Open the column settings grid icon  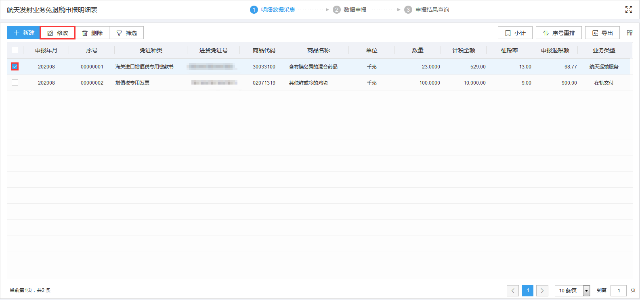630,33
